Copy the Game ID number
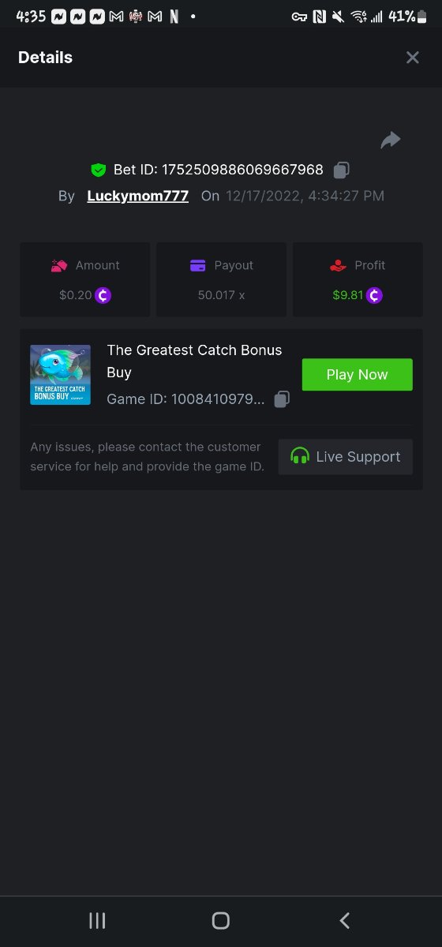The height and width of the screenshot is (947, 442). tap(282, 399)
